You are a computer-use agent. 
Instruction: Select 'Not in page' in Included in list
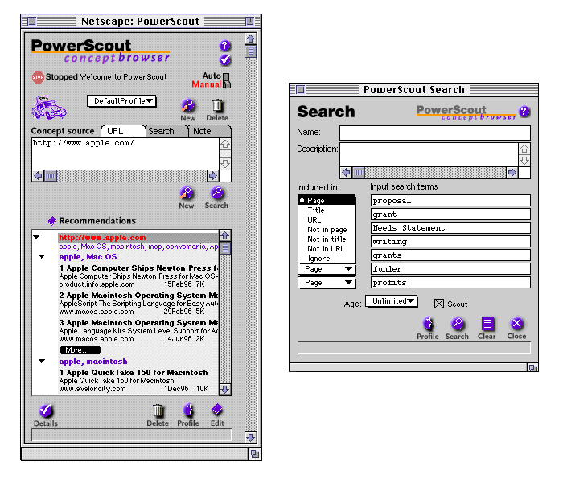327,230
